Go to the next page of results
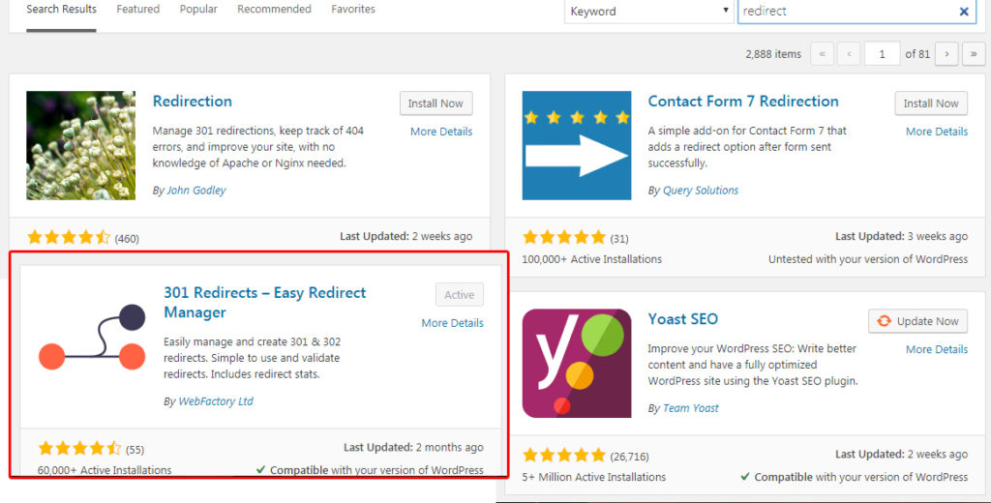This screenshot has width=991, height=503. click(946, 54)
